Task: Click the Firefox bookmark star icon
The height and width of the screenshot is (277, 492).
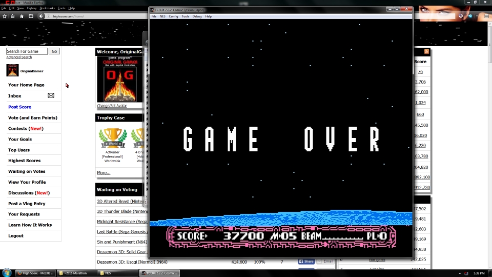Action: 5,16
